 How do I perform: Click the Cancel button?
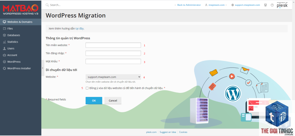click(113, 101)
